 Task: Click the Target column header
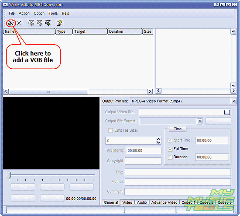tap(90, 31)
